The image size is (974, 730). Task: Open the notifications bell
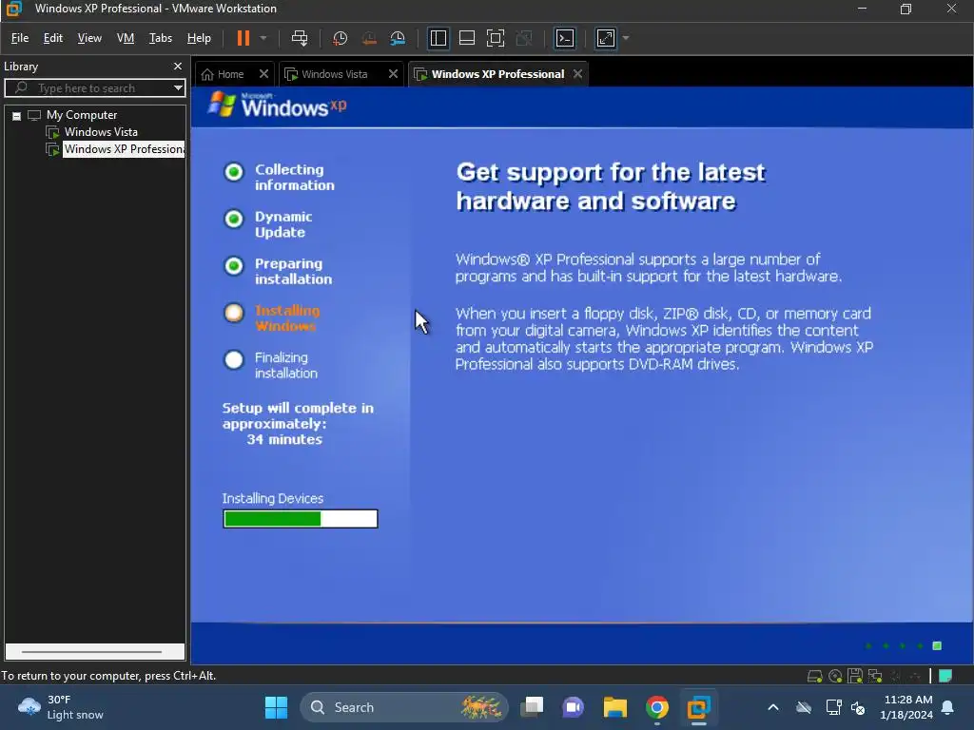(x=948, y=707)
